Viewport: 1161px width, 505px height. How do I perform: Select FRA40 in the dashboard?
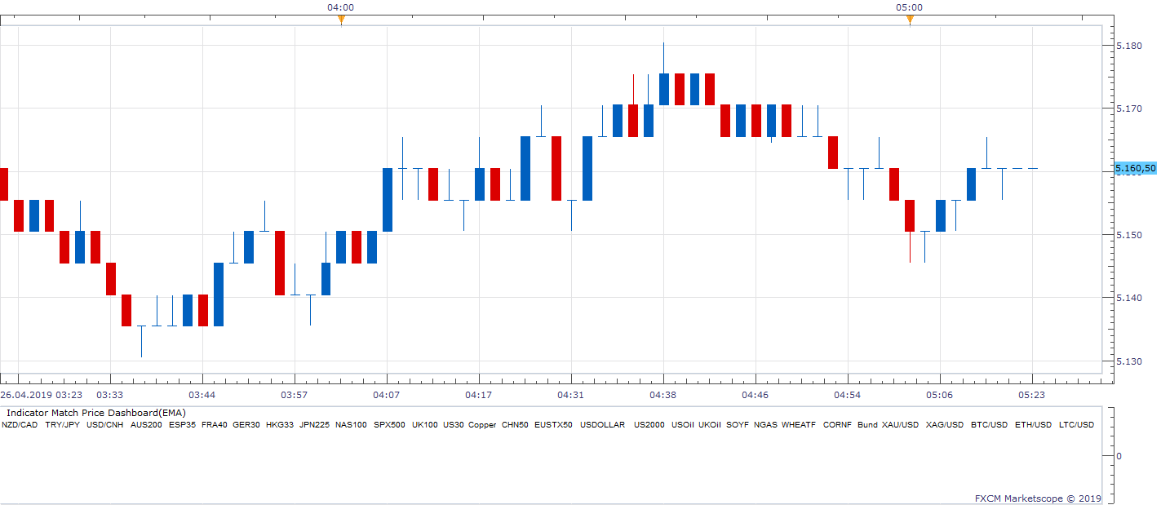(214, 425)
